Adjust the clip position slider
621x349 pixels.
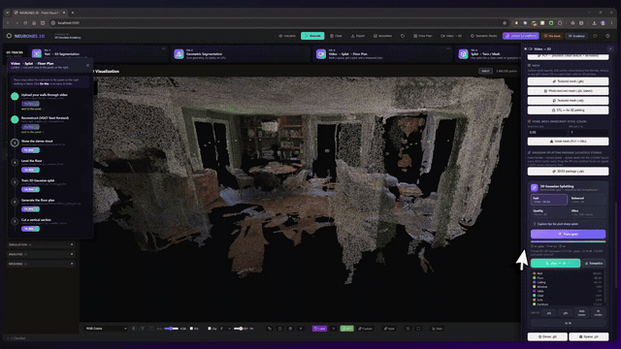[240, 329]
